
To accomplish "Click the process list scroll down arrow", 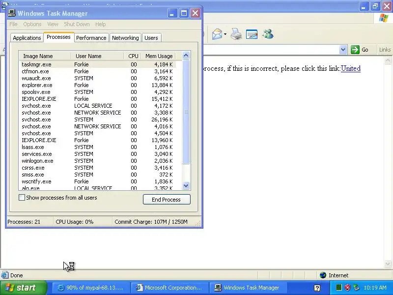I will (186, 186).
